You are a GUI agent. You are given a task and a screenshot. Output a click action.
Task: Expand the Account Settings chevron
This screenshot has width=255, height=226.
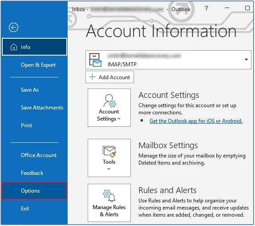(x=119, y=119)
